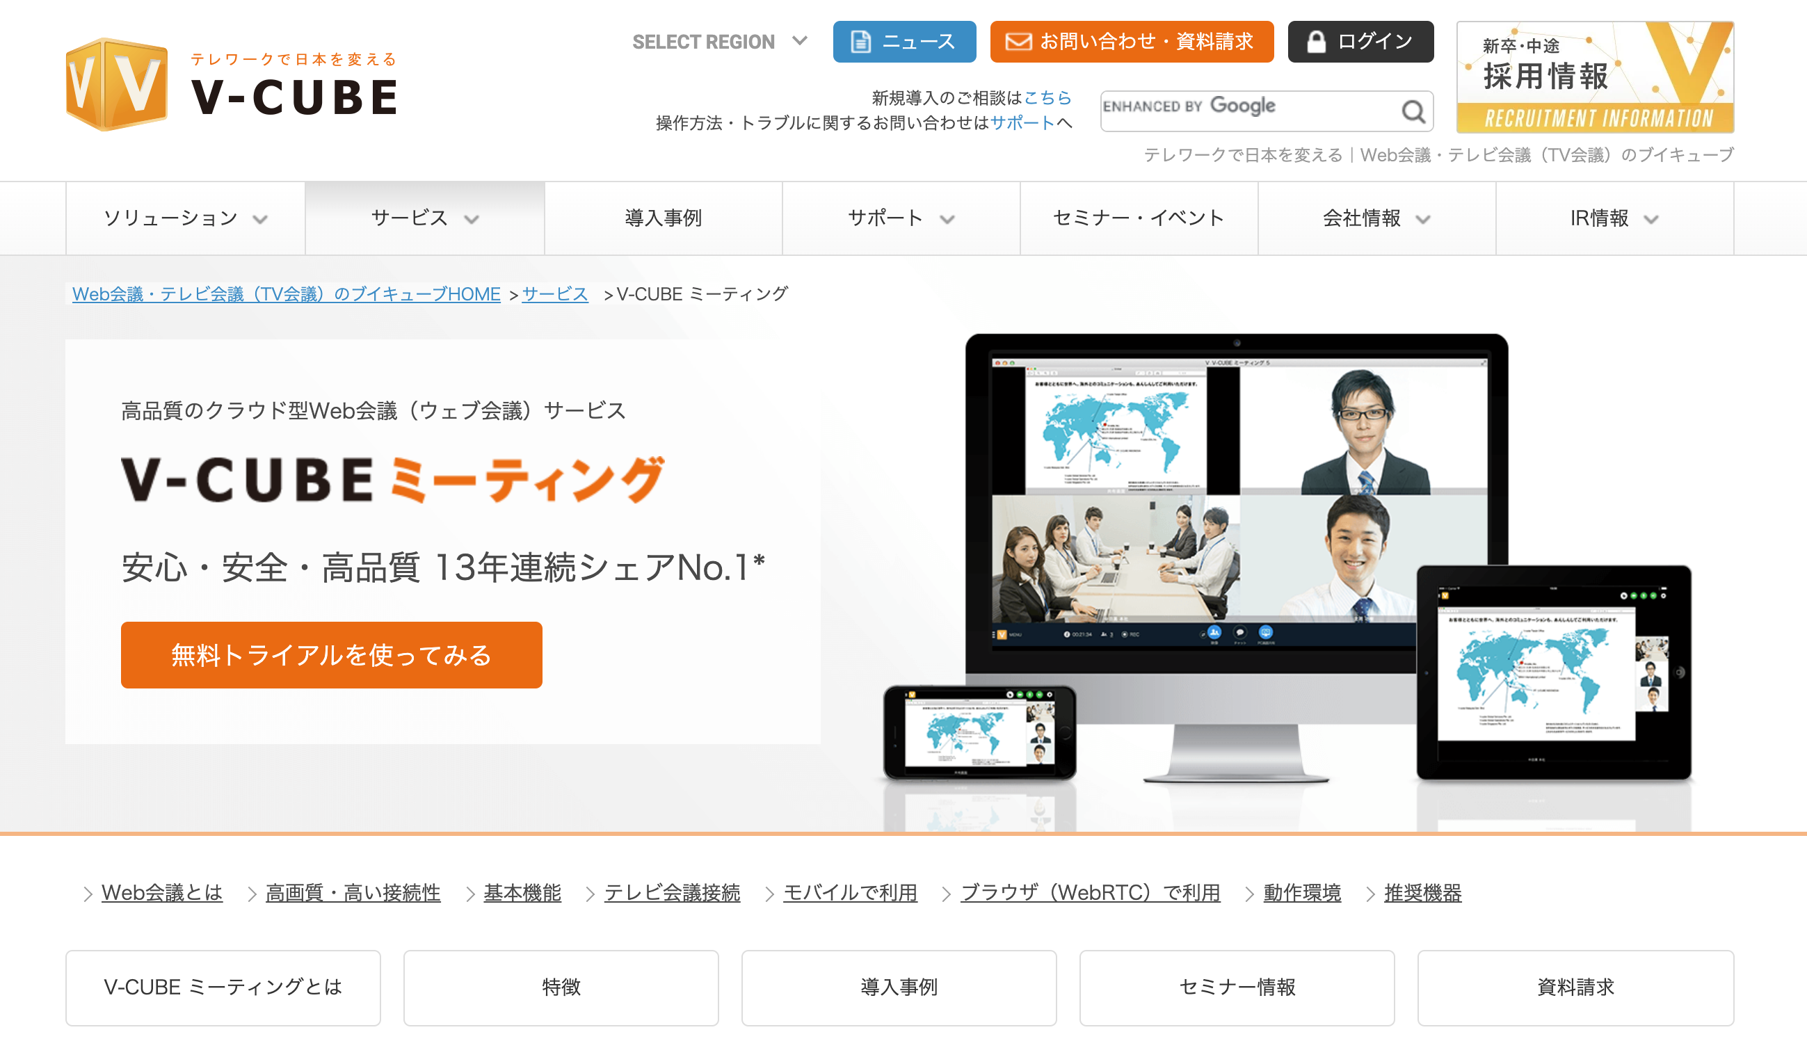The width and height of the screenshot is (1807, 1064).
Task: Select 会社情報 in main navigation
Action: click(1376, 218)
